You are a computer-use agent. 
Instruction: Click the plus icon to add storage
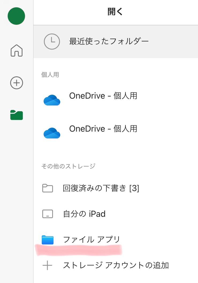tap(48, 266)
